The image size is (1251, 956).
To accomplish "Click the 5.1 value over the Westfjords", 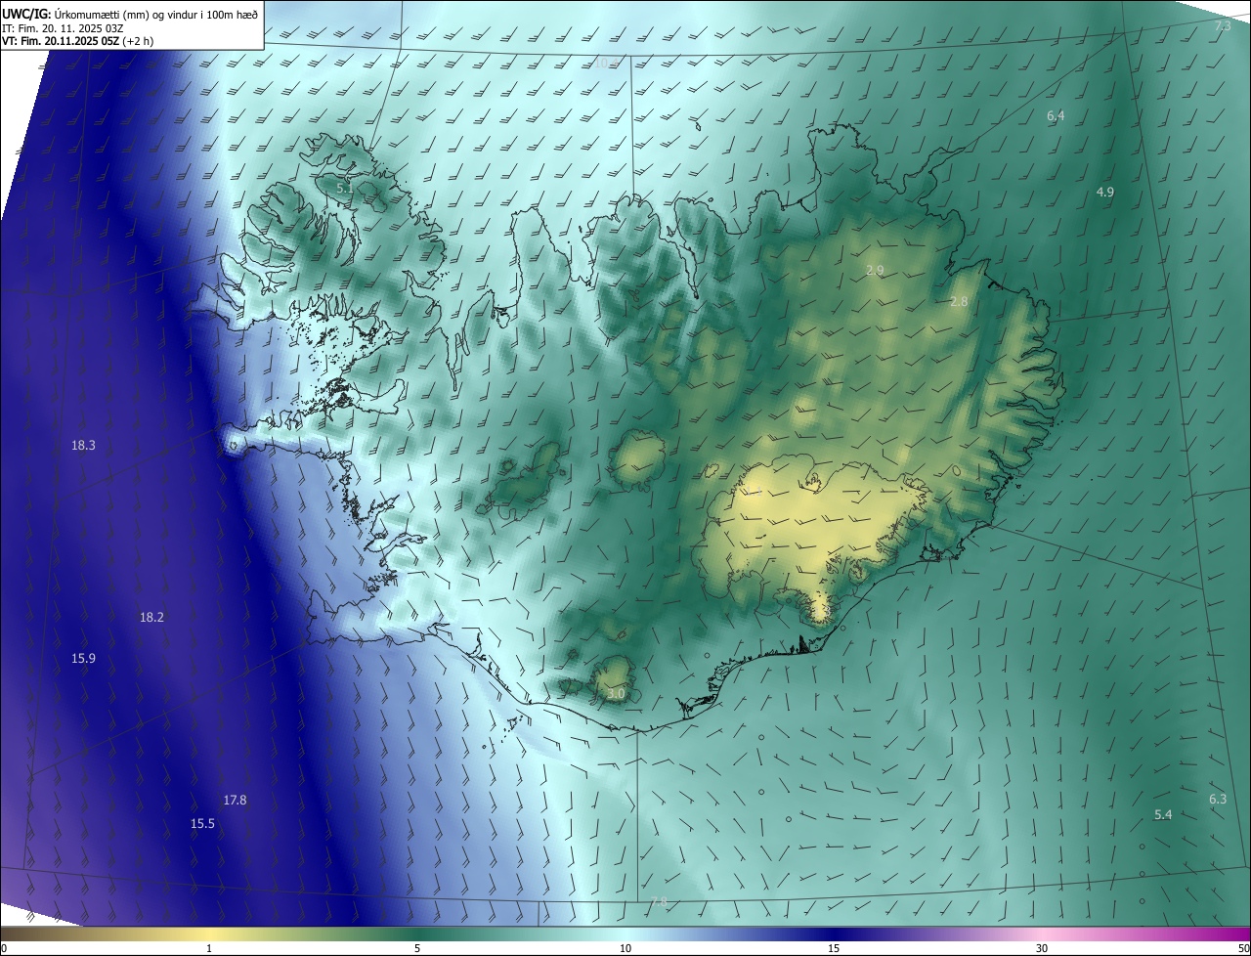I will 344,187.
